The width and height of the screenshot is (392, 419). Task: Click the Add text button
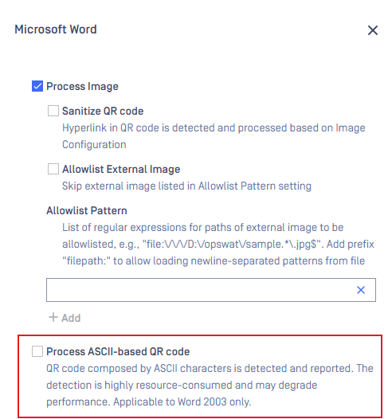71,318
